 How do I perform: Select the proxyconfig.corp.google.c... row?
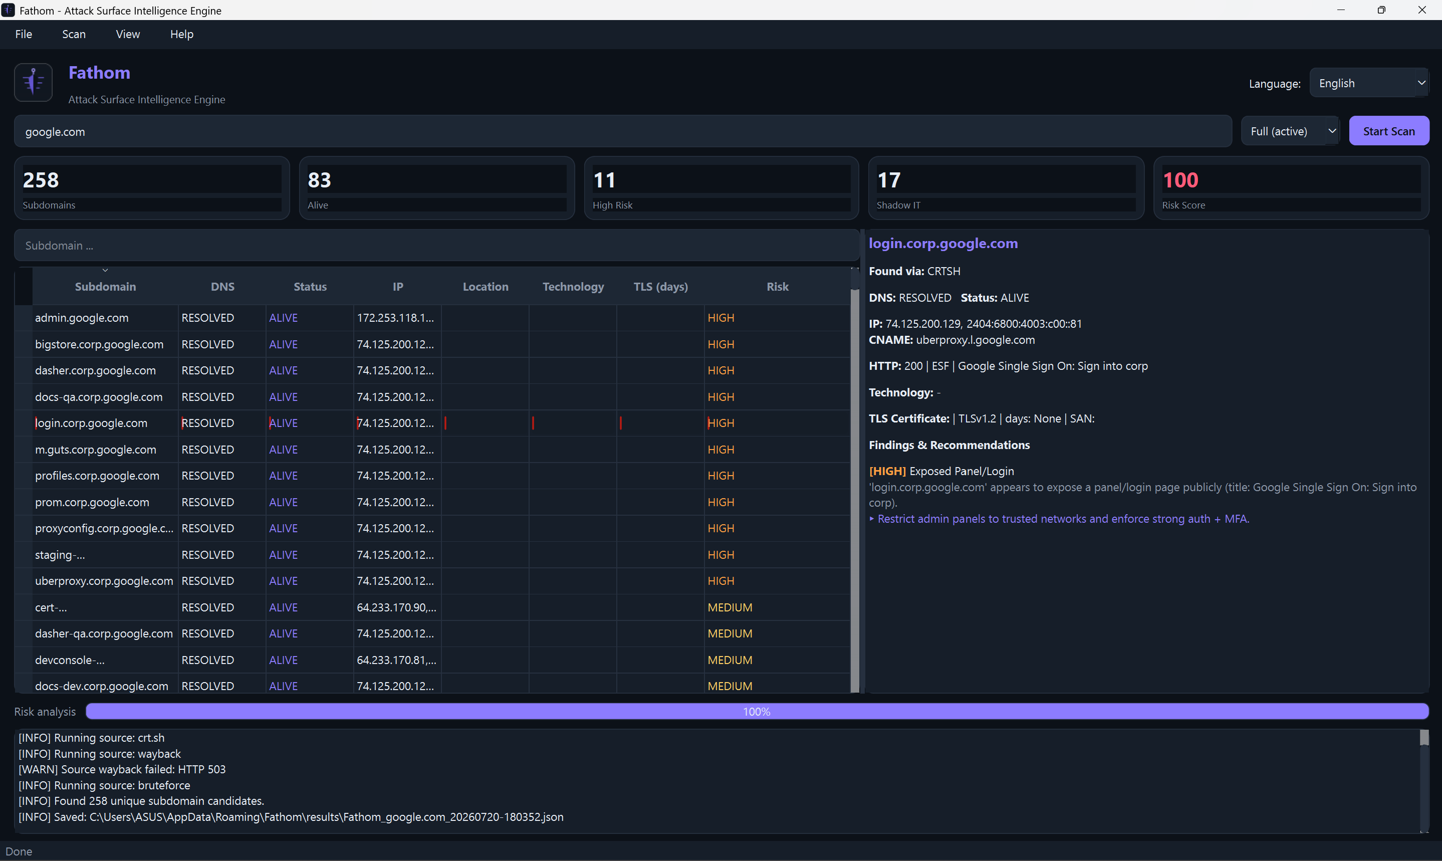point(433,529)
